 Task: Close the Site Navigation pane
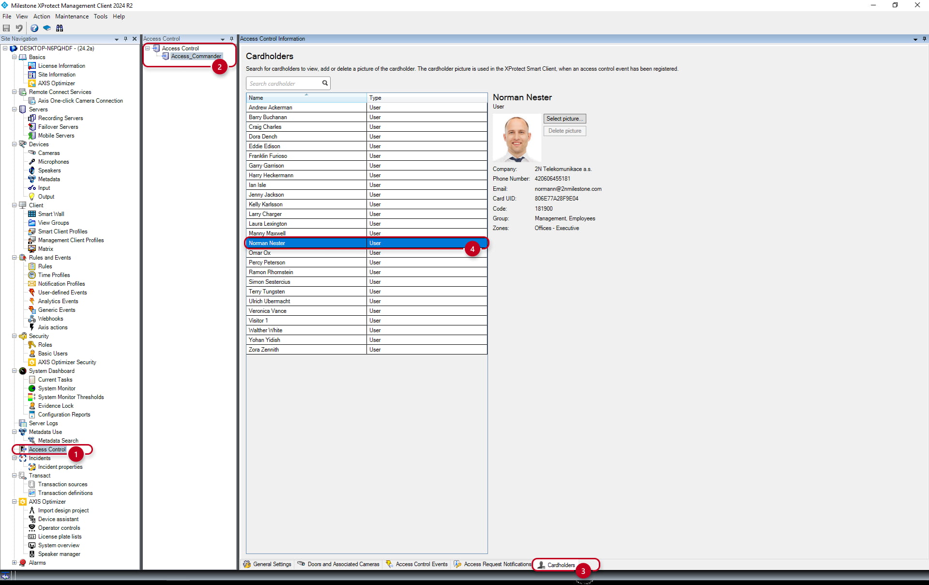point(135,39)
